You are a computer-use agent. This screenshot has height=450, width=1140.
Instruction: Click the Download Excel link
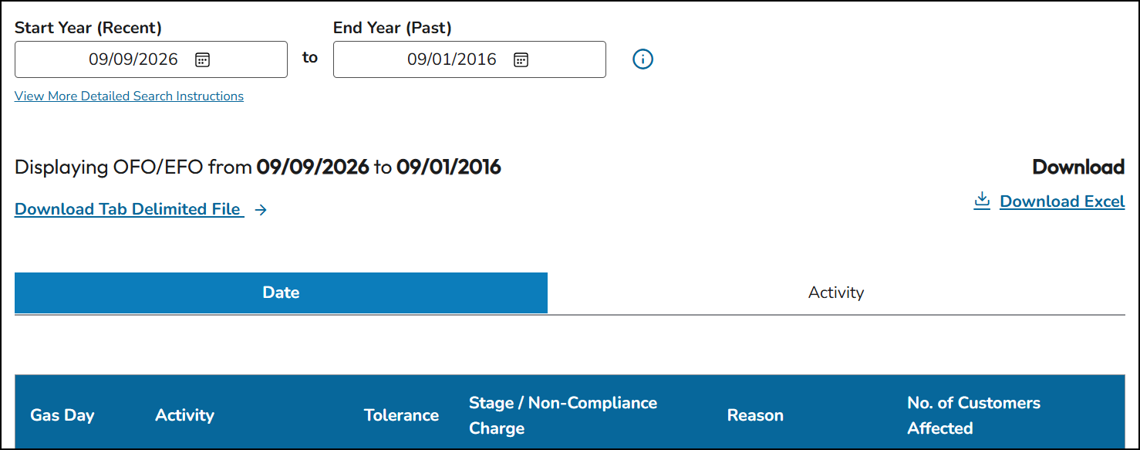(x=1062, y=201)
